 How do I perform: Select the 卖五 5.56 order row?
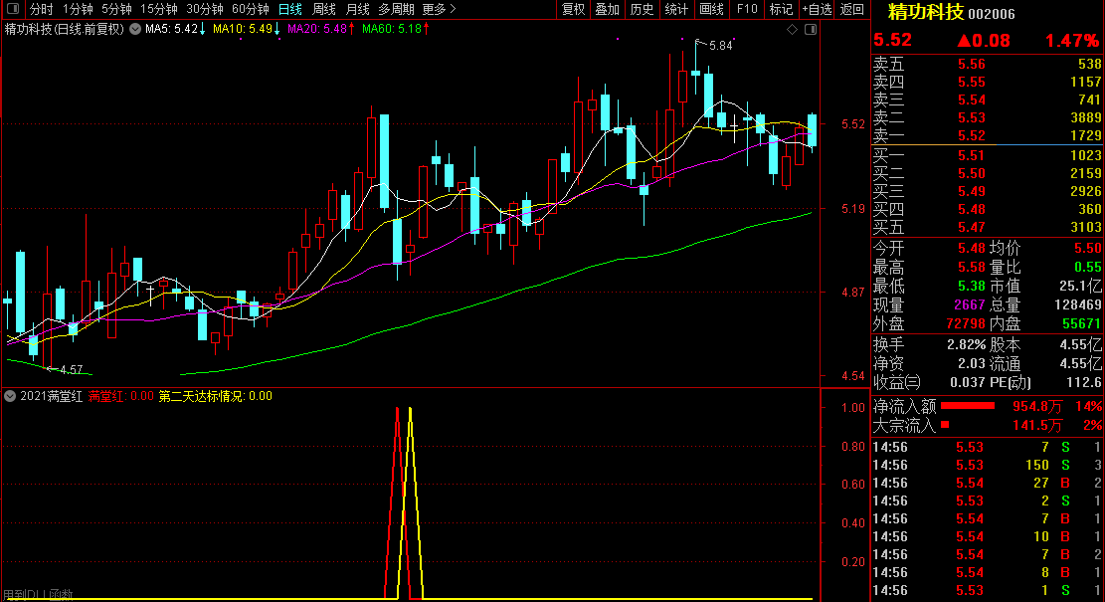[987, 64]
